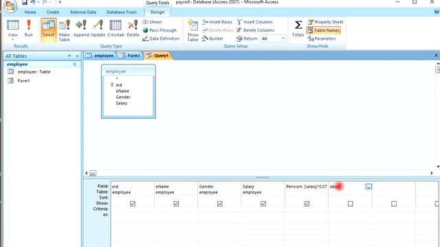Open Form1 in navigation pane

tap(23, 81)
